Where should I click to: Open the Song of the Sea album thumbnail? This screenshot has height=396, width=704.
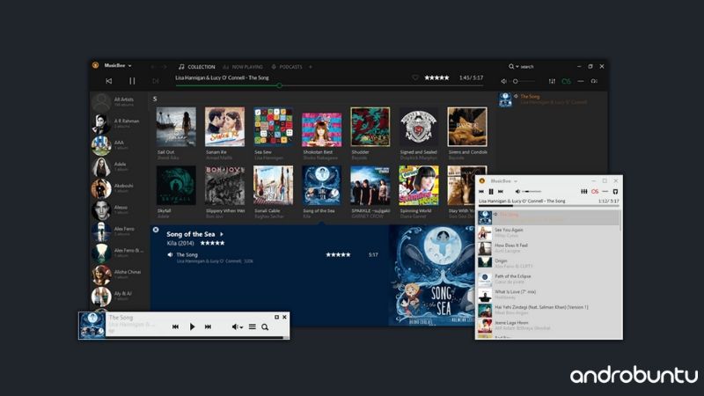[x=321, y=186]
